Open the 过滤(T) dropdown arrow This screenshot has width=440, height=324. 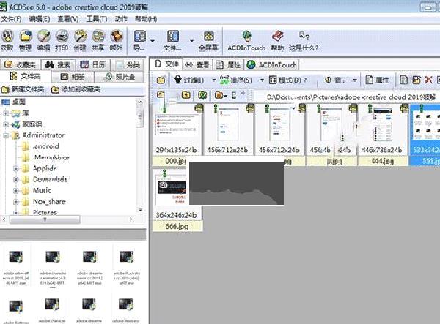[x=214, y=80]
